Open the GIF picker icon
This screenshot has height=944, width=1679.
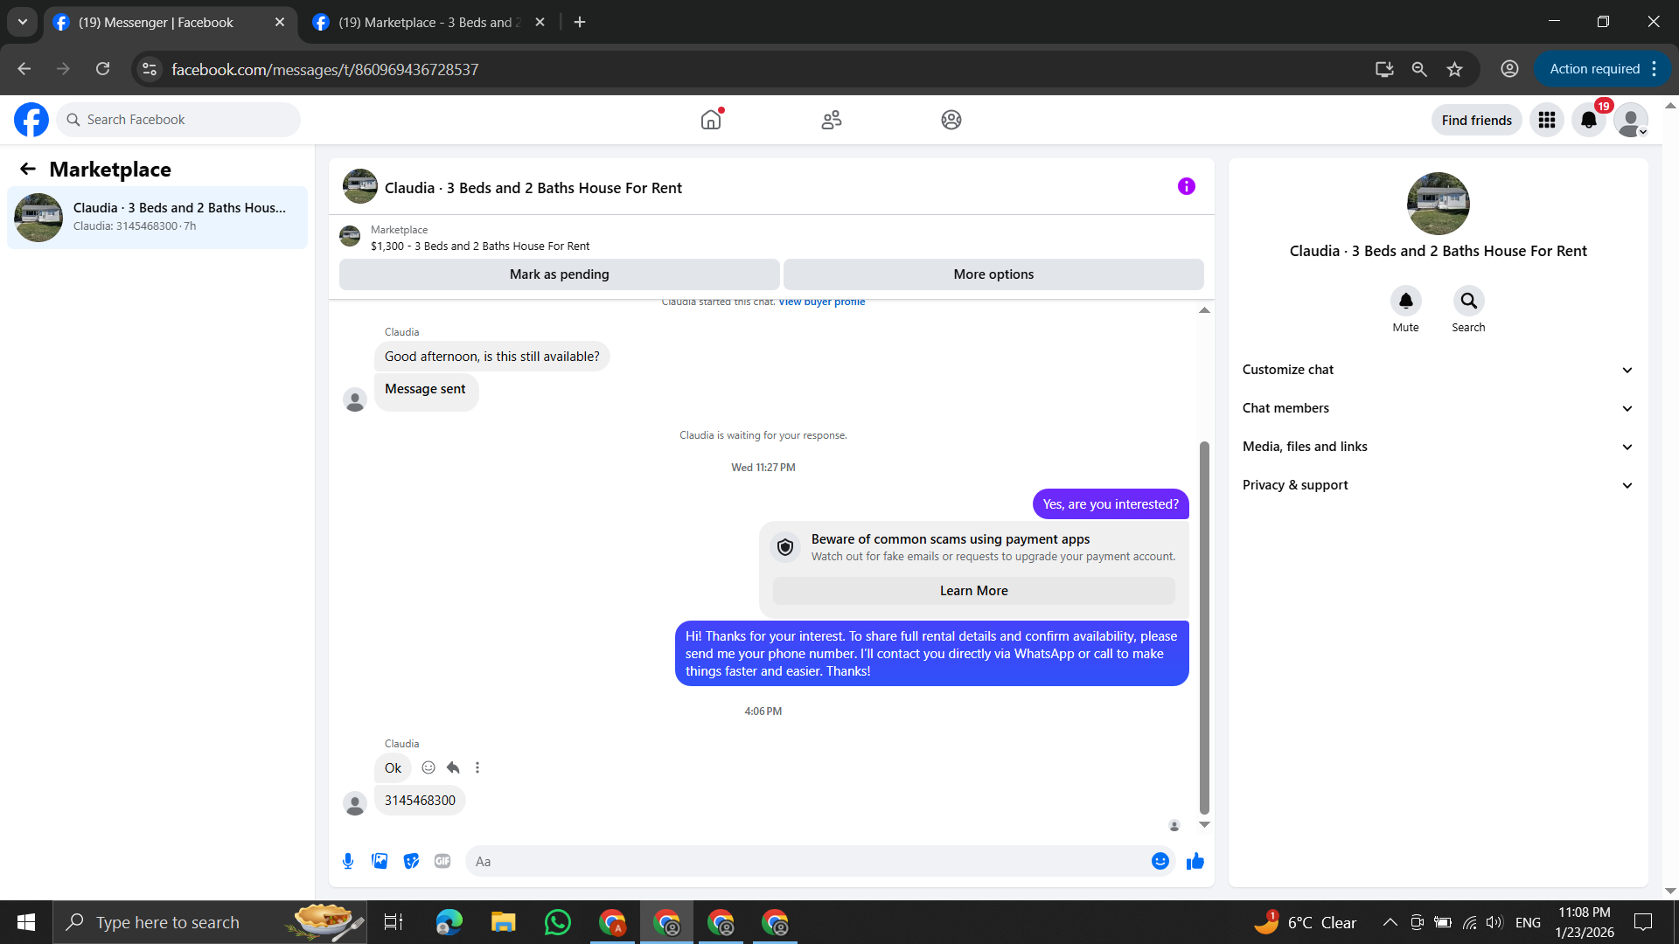[442, 861]
